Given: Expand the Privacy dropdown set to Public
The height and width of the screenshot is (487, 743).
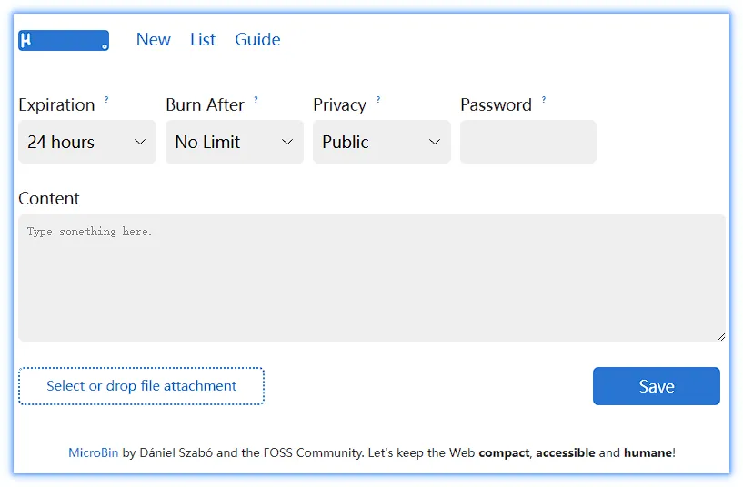Looking at the screenshot, I should tap(382, 142).
